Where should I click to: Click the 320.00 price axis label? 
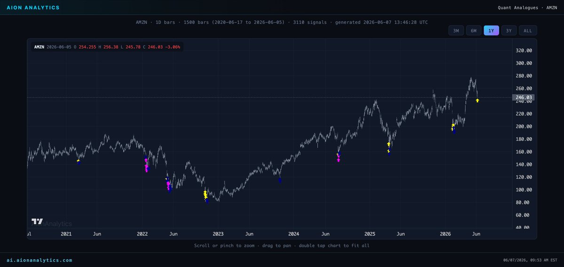coord(523,50)
